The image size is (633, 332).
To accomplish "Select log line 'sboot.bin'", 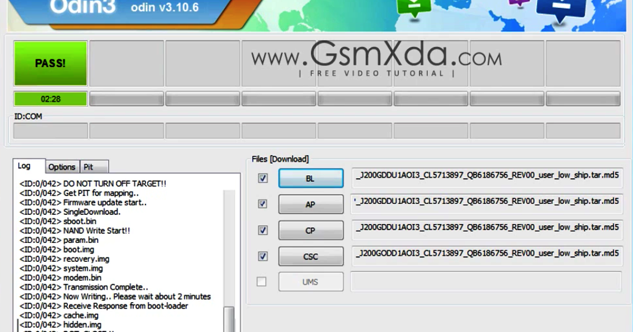I will pyautogui.click(x=57, y=221).
